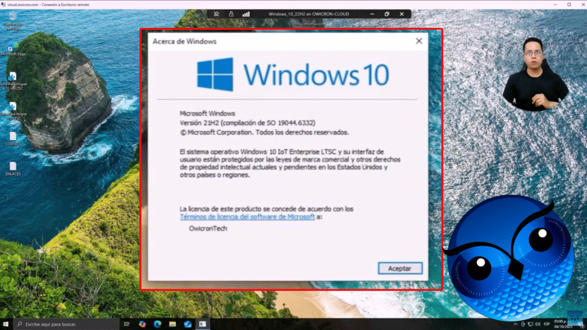Click the lock icon on connection bar
Image resolution: width=587 pixels, height=330 pixels.
point(231,14)
